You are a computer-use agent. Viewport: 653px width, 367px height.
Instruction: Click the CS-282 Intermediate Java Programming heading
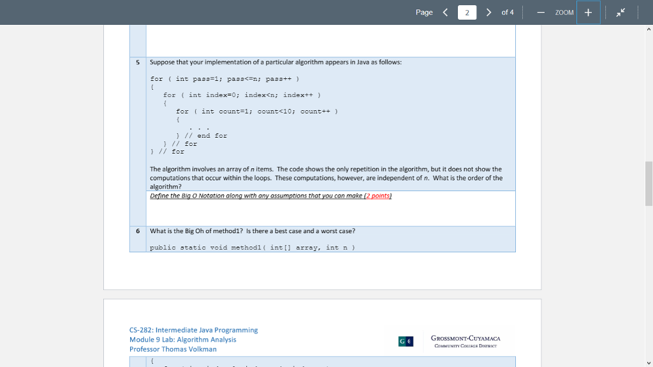[x=193, y=329]
